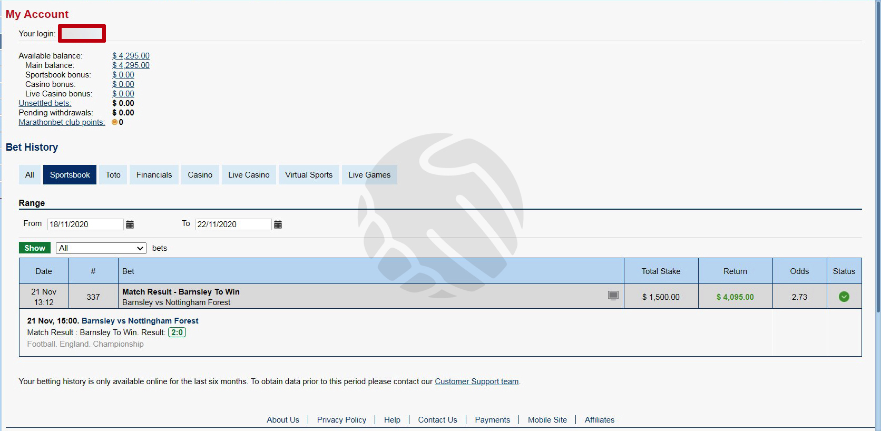Image resolution: width=881 pixels, height=431 pixels.
Task: Click the Live Casino bonus $0.00 link
Action: pyautogui.click(x=123, y=94)
